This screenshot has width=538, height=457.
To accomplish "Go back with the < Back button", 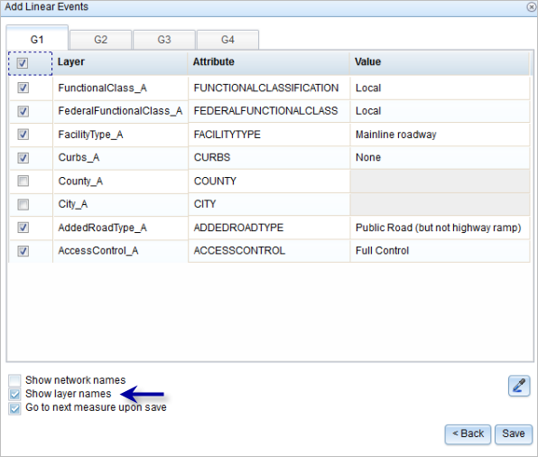I will click(x=468, y=434).
